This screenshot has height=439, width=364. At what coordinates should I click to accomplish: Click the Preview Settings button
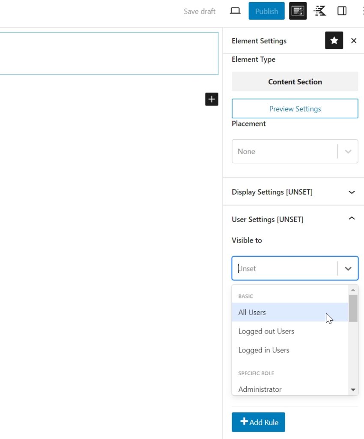tap(295, 109)
